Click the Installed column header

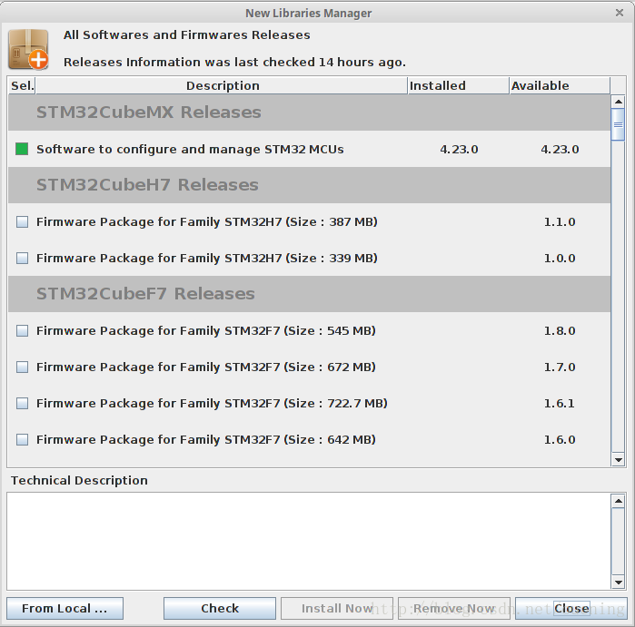pos(458,85)
